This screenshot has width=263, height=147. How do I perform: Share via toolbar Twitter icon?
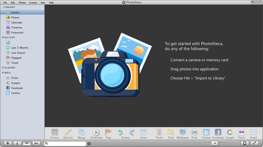pyautogui.click(x=206, y=132)
